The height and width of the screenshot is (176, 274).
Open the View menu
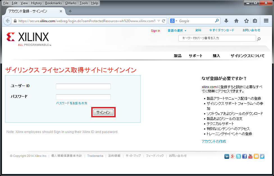coord(24,3)
